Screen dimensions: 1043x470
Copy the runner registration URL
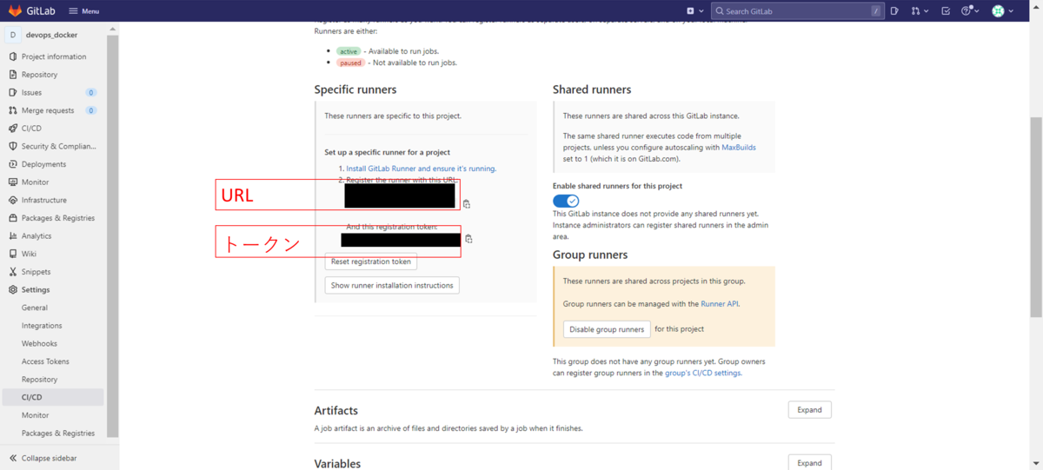point(467,204)
